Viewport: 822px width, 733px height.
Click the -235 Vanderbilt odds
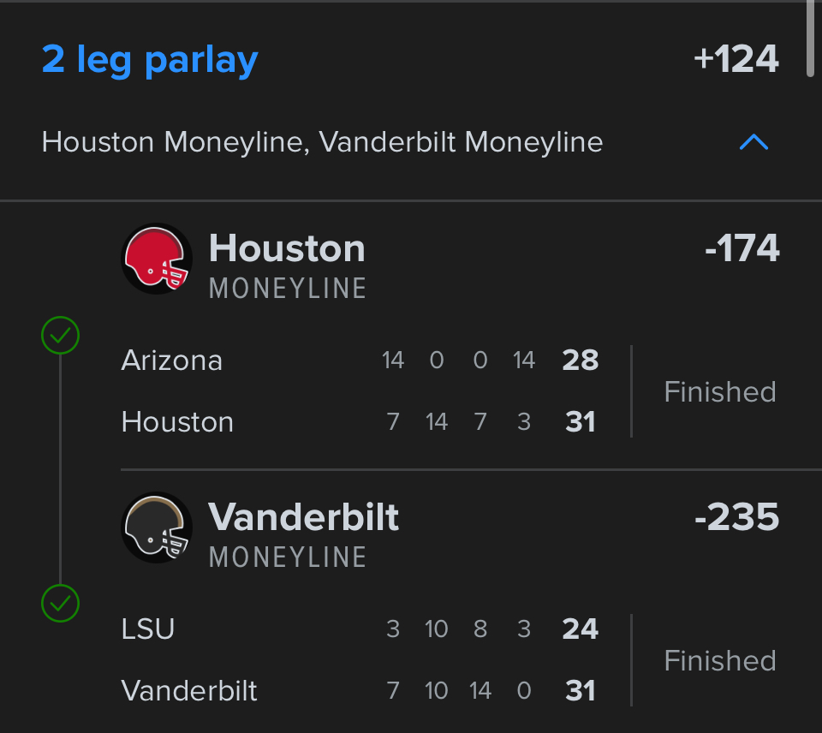(736, 517)
